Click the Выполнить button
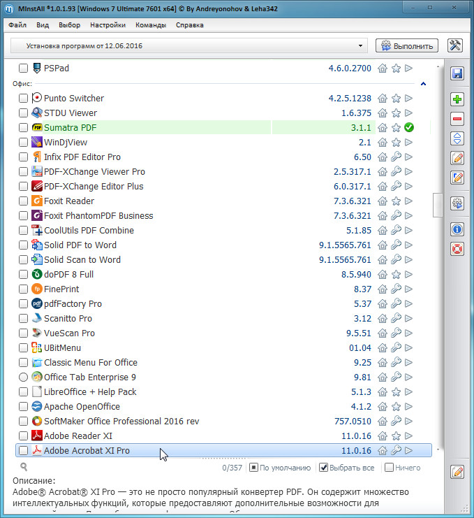The image size is (474, 518). click(x=407, y=45)
